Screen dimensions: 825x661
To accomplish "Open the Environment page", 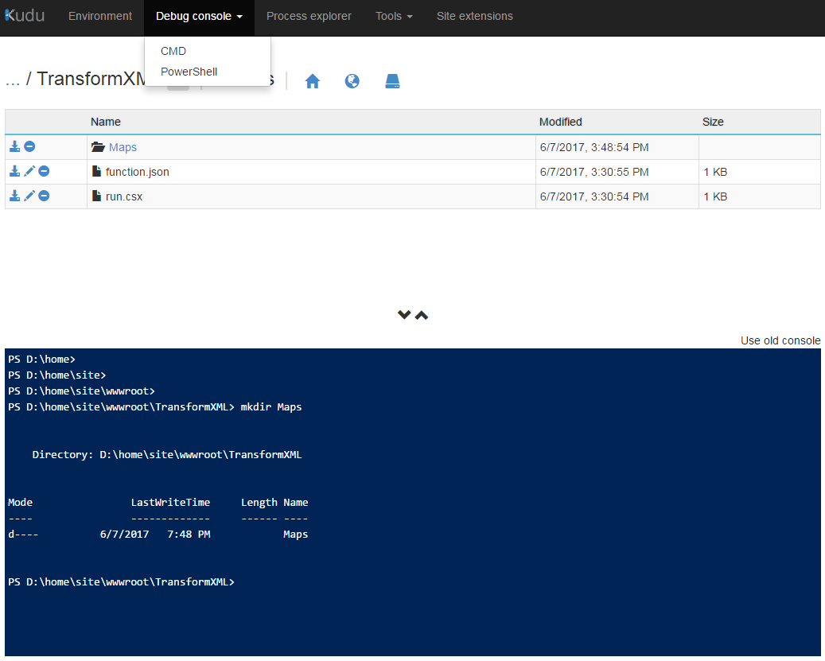I will tap(100, 16).
